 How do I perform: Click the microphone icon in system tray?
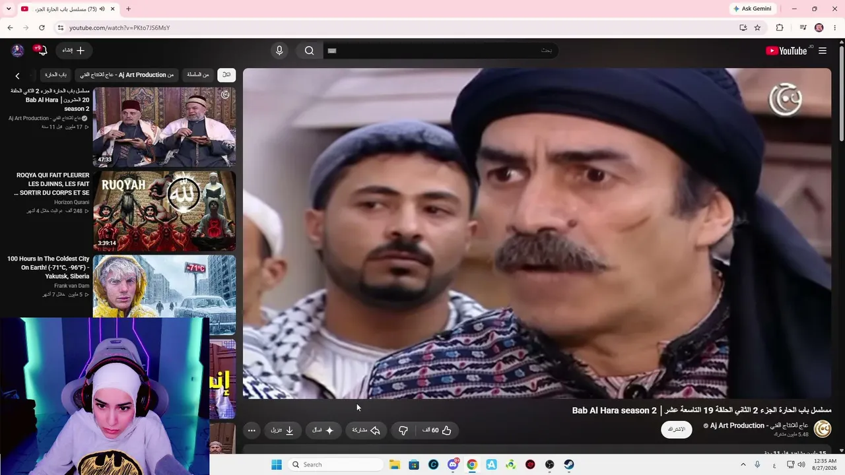757,464
